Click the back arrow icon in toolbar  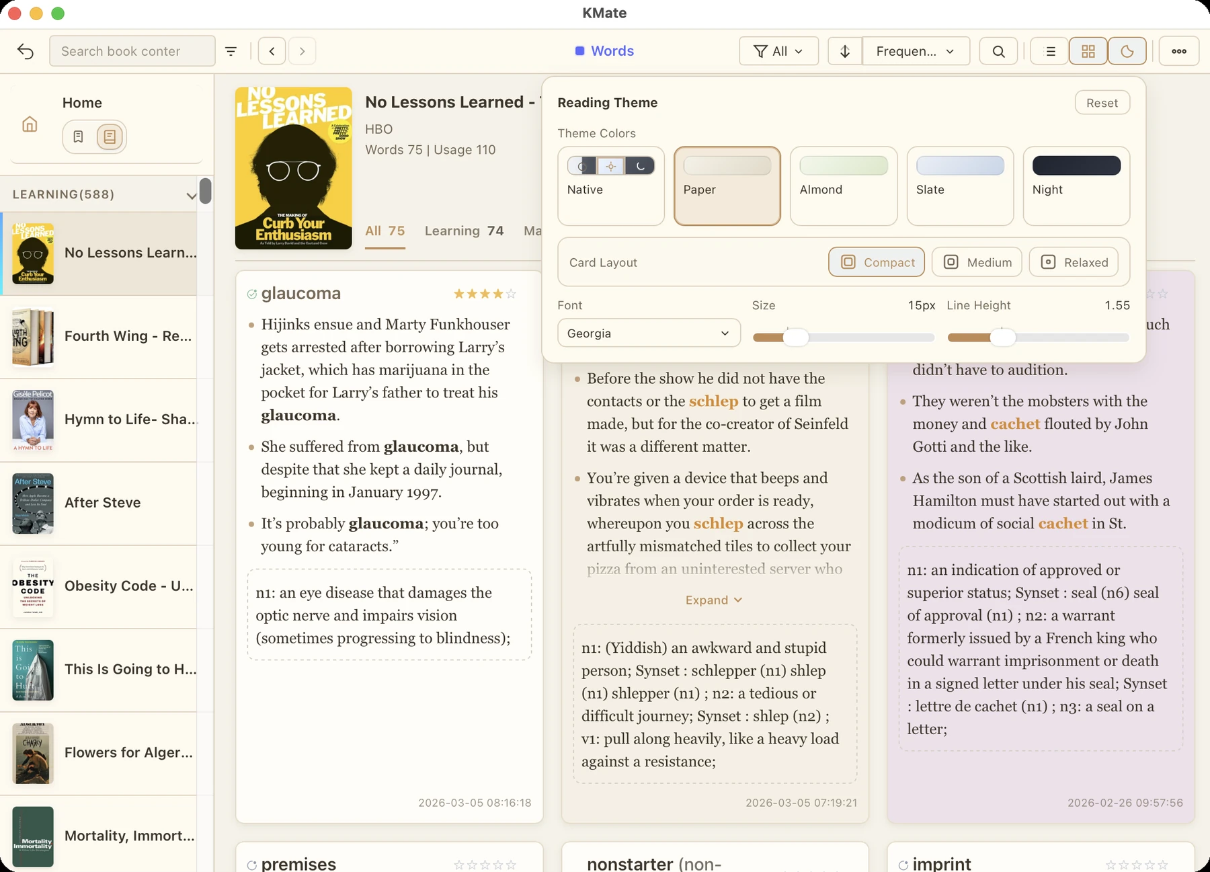[x=26, y=51]
